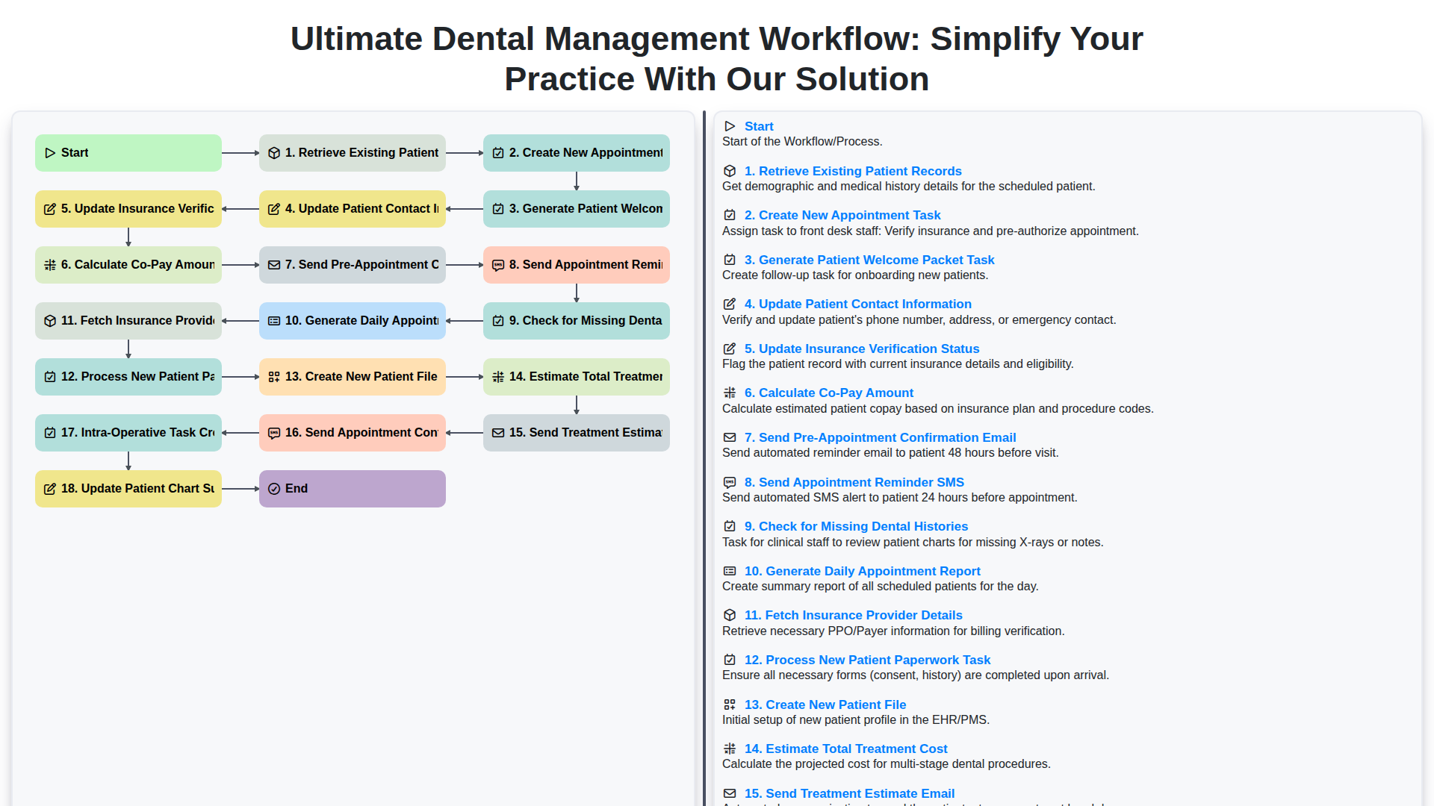The width and height of the screenshot is (1434, 806).
Task: Open the 8. Send Appointment Reminder SMS heading
Action: (854, 482)
